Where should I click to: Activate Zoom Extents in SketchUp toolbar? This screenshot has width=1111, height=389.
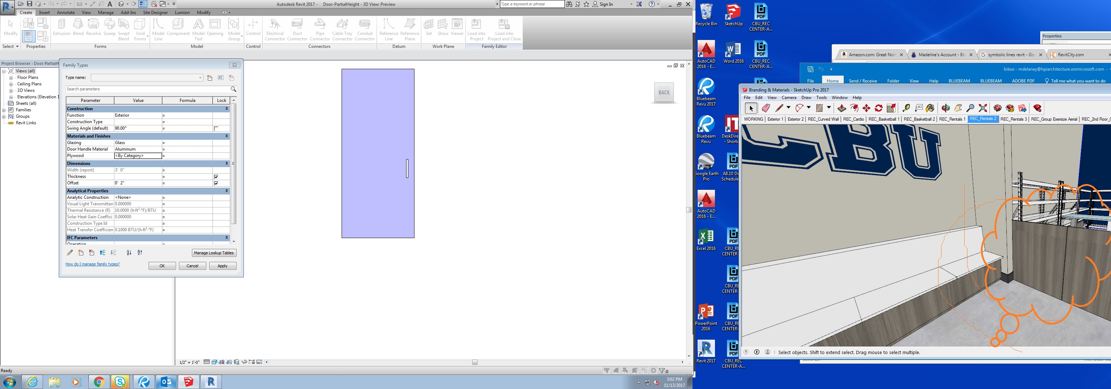tap(983, 108)
